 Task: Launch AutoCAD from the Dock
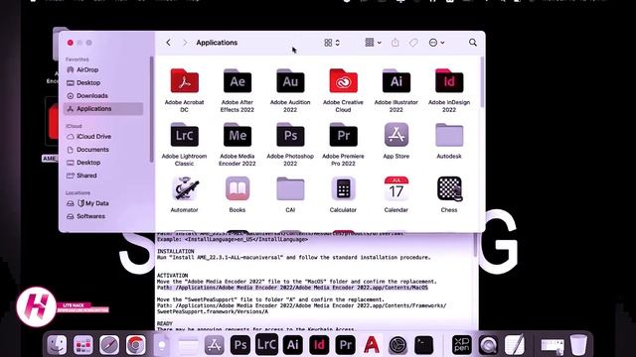point(371,345)
